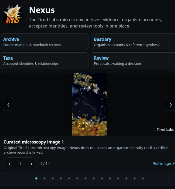
Task: Click the Tired Labs badge
Action: 165,129
